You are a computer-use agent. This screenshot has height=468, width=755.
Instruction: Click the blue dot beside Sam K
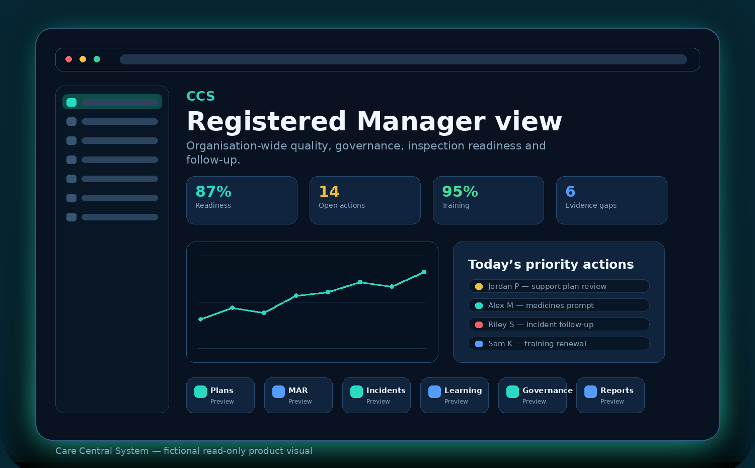click(x=479, y=344)
